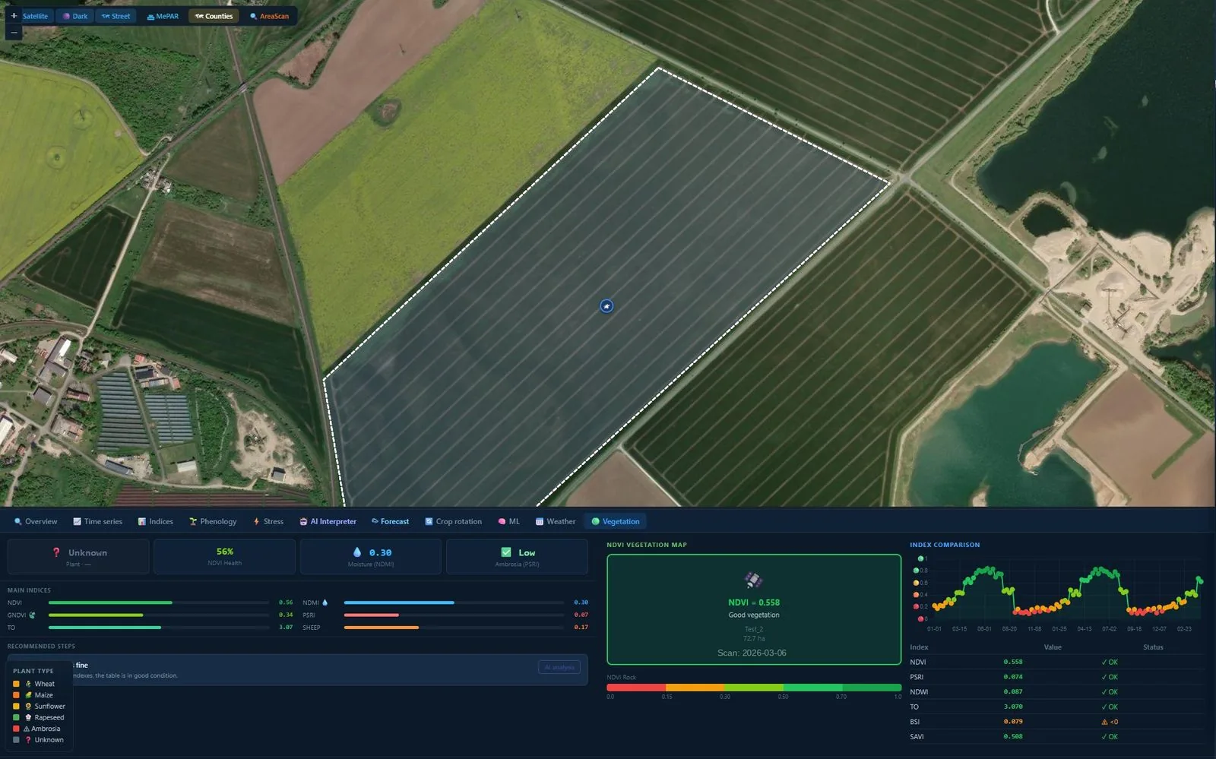Open the Indices tab
Viewport: 1216px width, 759px height.
(155, 521)
